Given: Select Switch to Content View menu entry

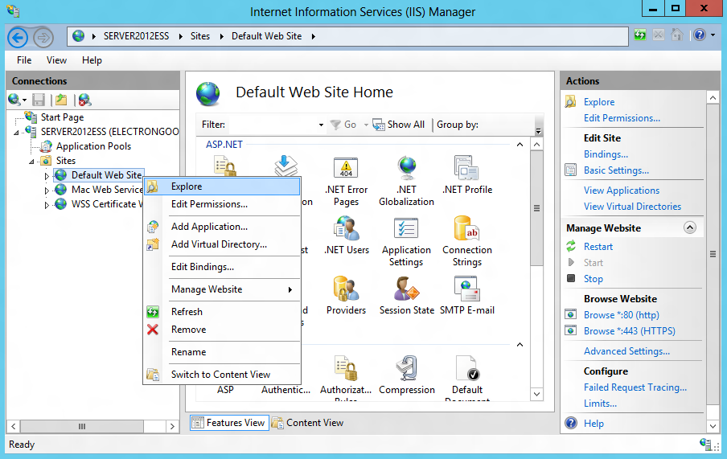Looking at the screenshot, I should 222,375.
